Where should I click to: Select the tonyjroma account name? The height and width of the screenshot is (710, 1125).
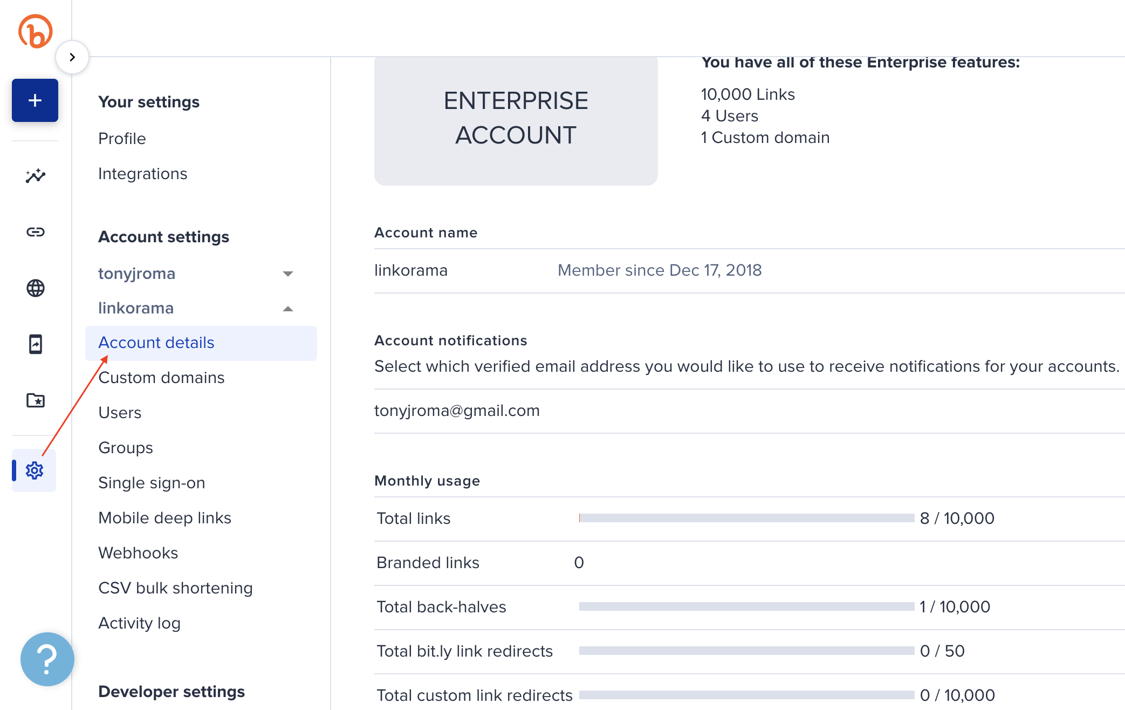(137, 274)
